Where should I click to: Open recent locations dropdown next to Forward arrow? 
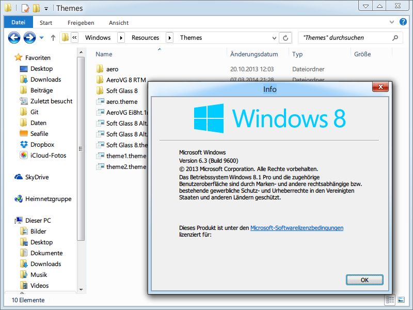[42, 38]
